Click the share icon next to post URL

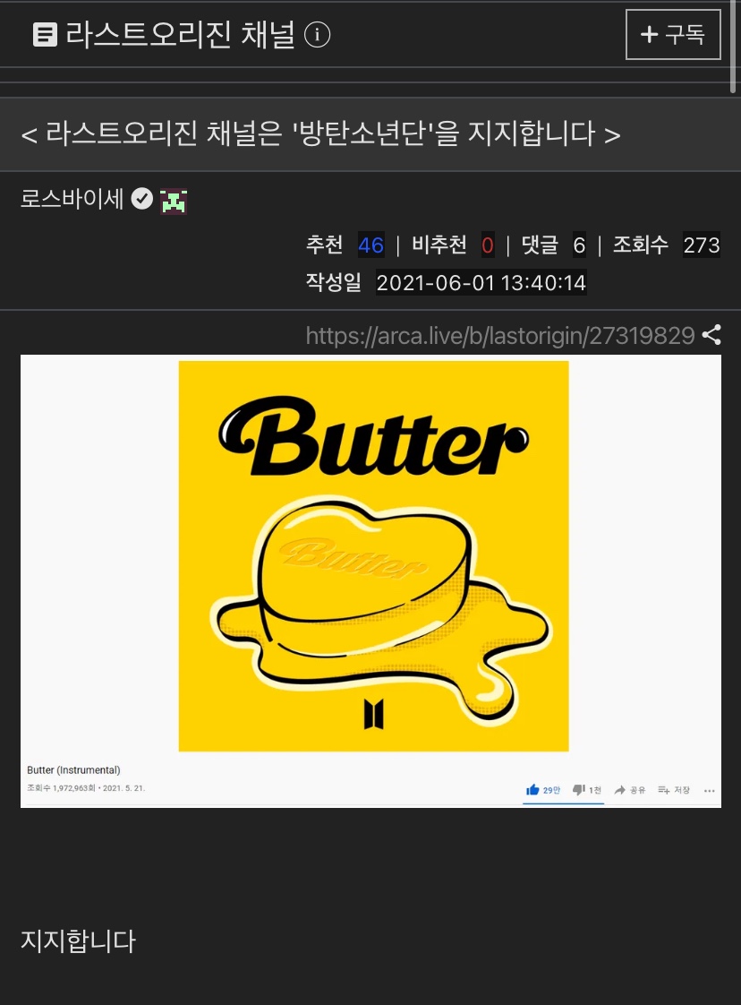(711, 335)
